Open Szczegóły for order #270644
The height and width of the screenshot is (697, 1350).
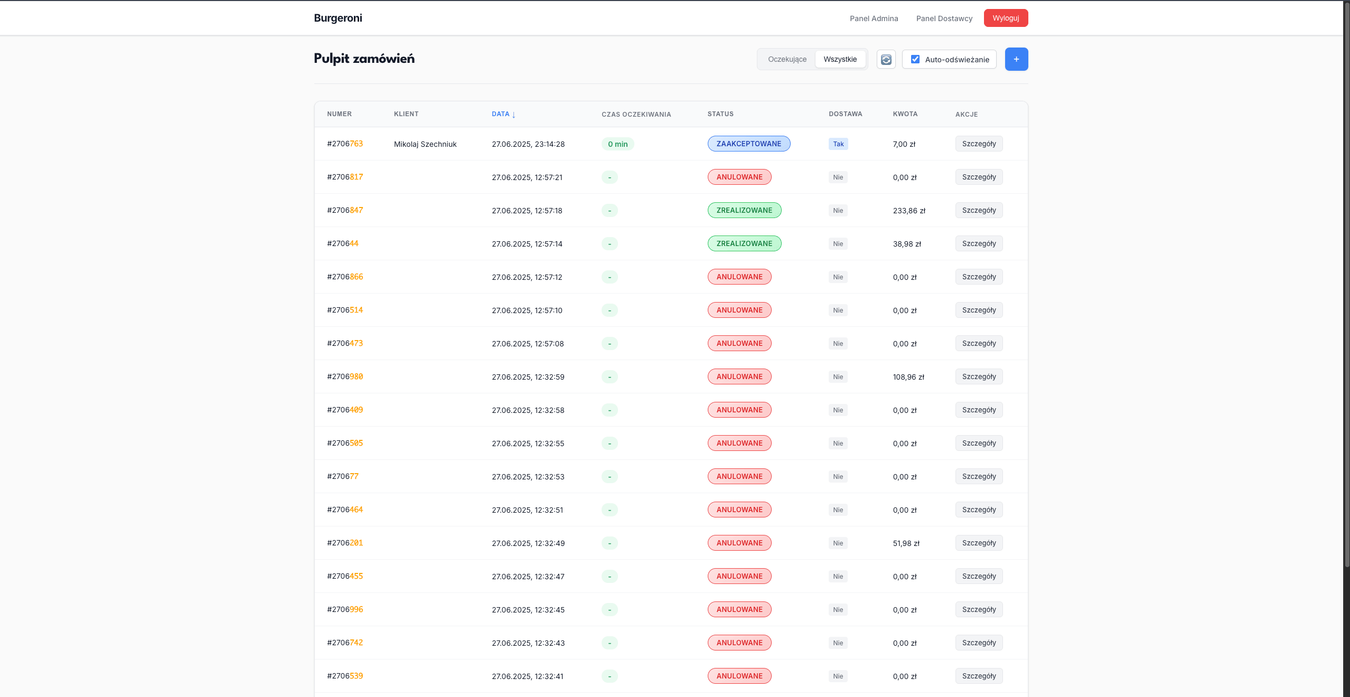coord(979,243)
